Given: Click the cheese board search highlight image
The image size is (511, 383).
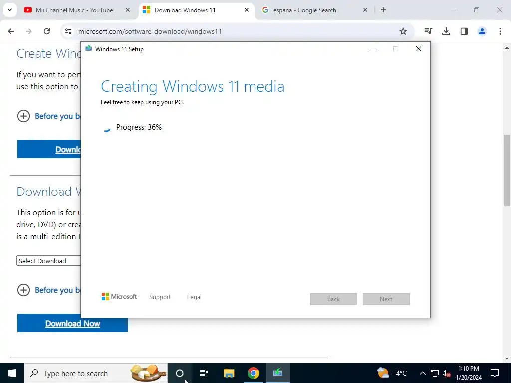Looking at the screenshot, I should tap(148, 373).
